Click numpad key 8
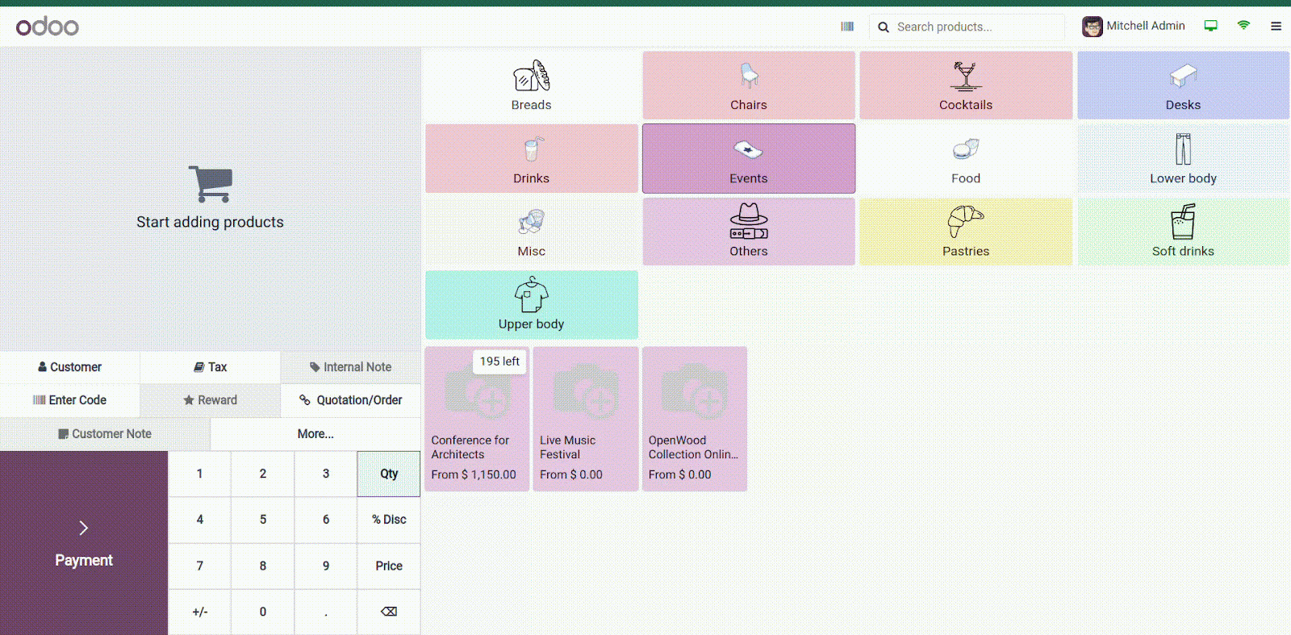 [263, 566]
